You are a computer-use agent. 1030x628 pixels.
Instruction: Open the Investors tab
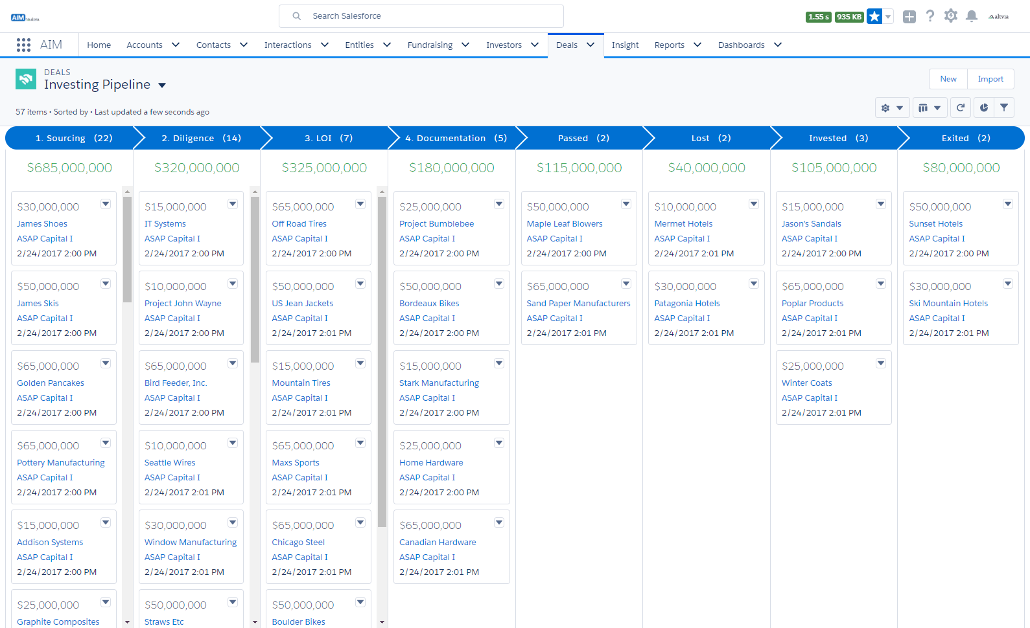pyautogui.click(x=504, y=45)
